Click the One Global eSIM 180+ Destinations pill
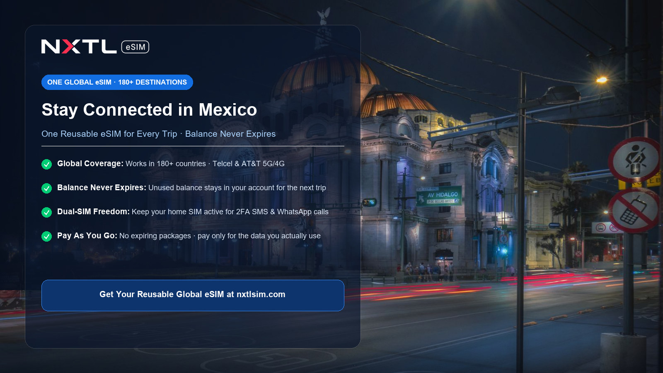Image resolution: width=663 pixels, height=373 pixels. point(117,82)
